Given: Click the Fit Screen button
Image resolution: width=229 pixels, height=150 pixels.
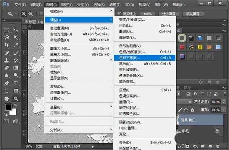Looking at the screenshot, I should (x=169, y=14).
